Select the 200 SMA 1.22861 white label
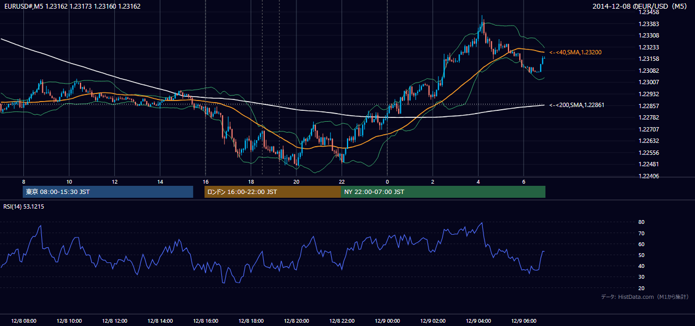 click(577, 105)
